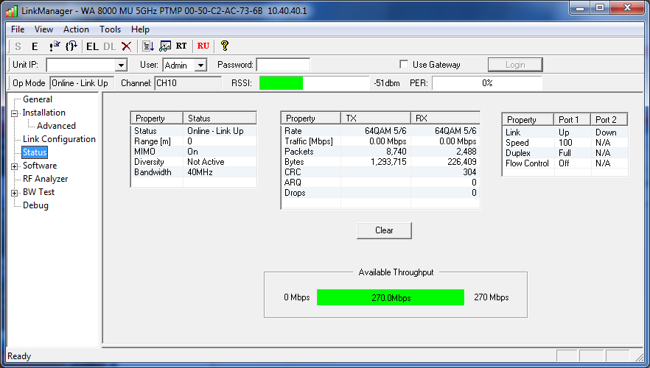Click the graph monitor toolbar icon
Image resolution: width=650 pixels, height=368 pixels.
click(x=164, y=46)
